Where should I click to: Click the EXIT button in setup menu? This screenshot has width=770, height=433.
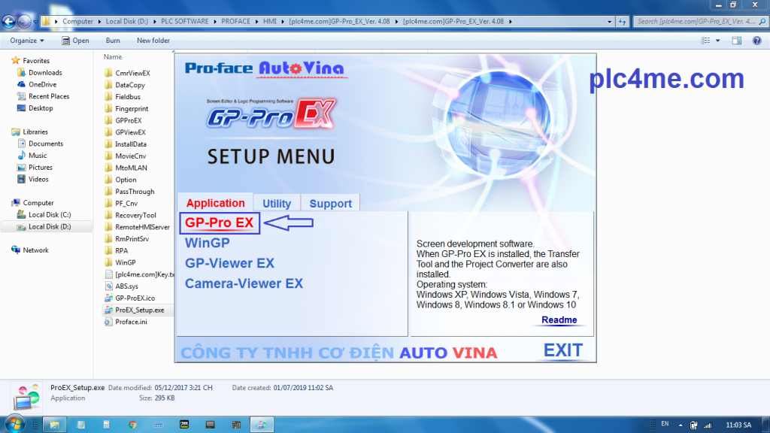click(x=563, y=350)
